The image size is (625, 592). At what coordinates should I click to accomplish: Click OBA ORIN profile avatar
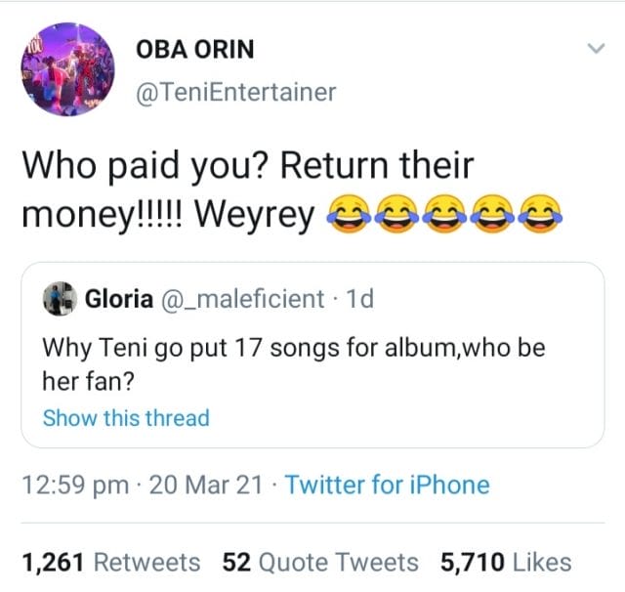pyautogui.click(x=67, y=67)
